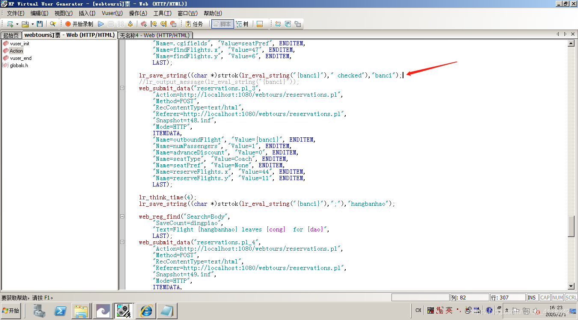
Task: Click the last toolbar icon after Parameter List
Action: 298,24
